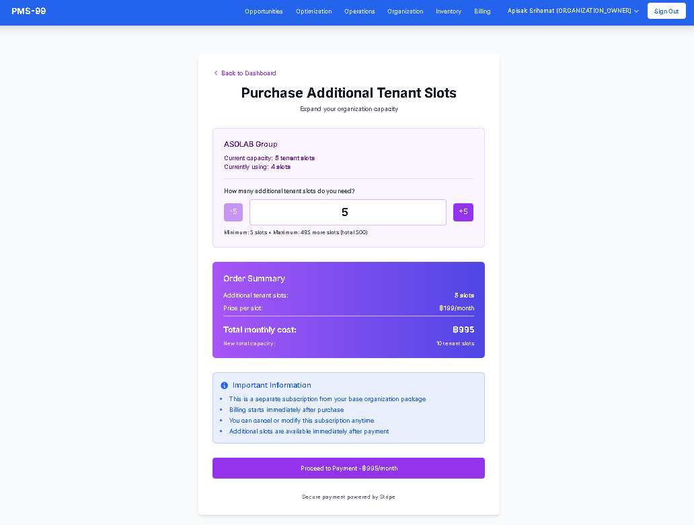
Task: Select the slot quantity input field
Action: click(348, 211)
